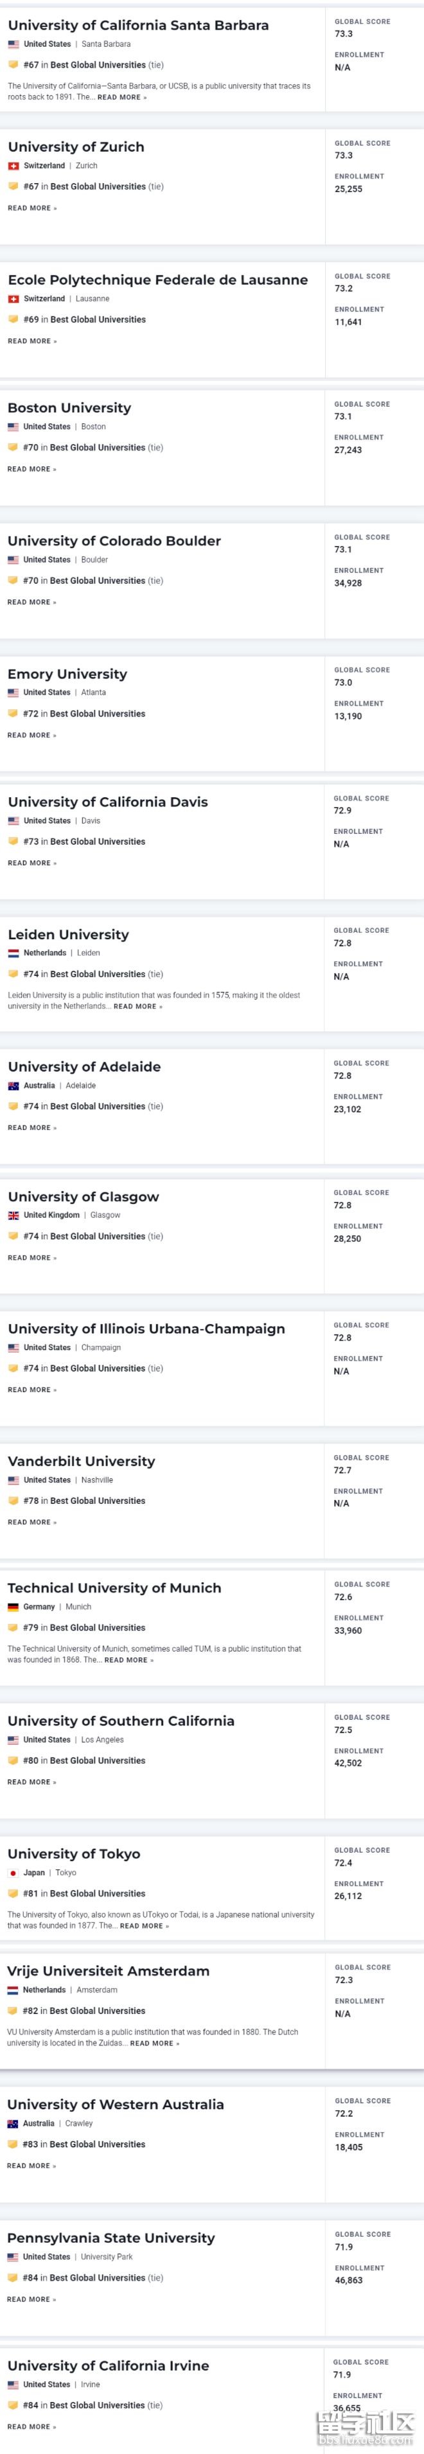Click the Japan flag under University of Tokyo
This screenshot has width=424, height=2454.
(x=13, y=1872)
